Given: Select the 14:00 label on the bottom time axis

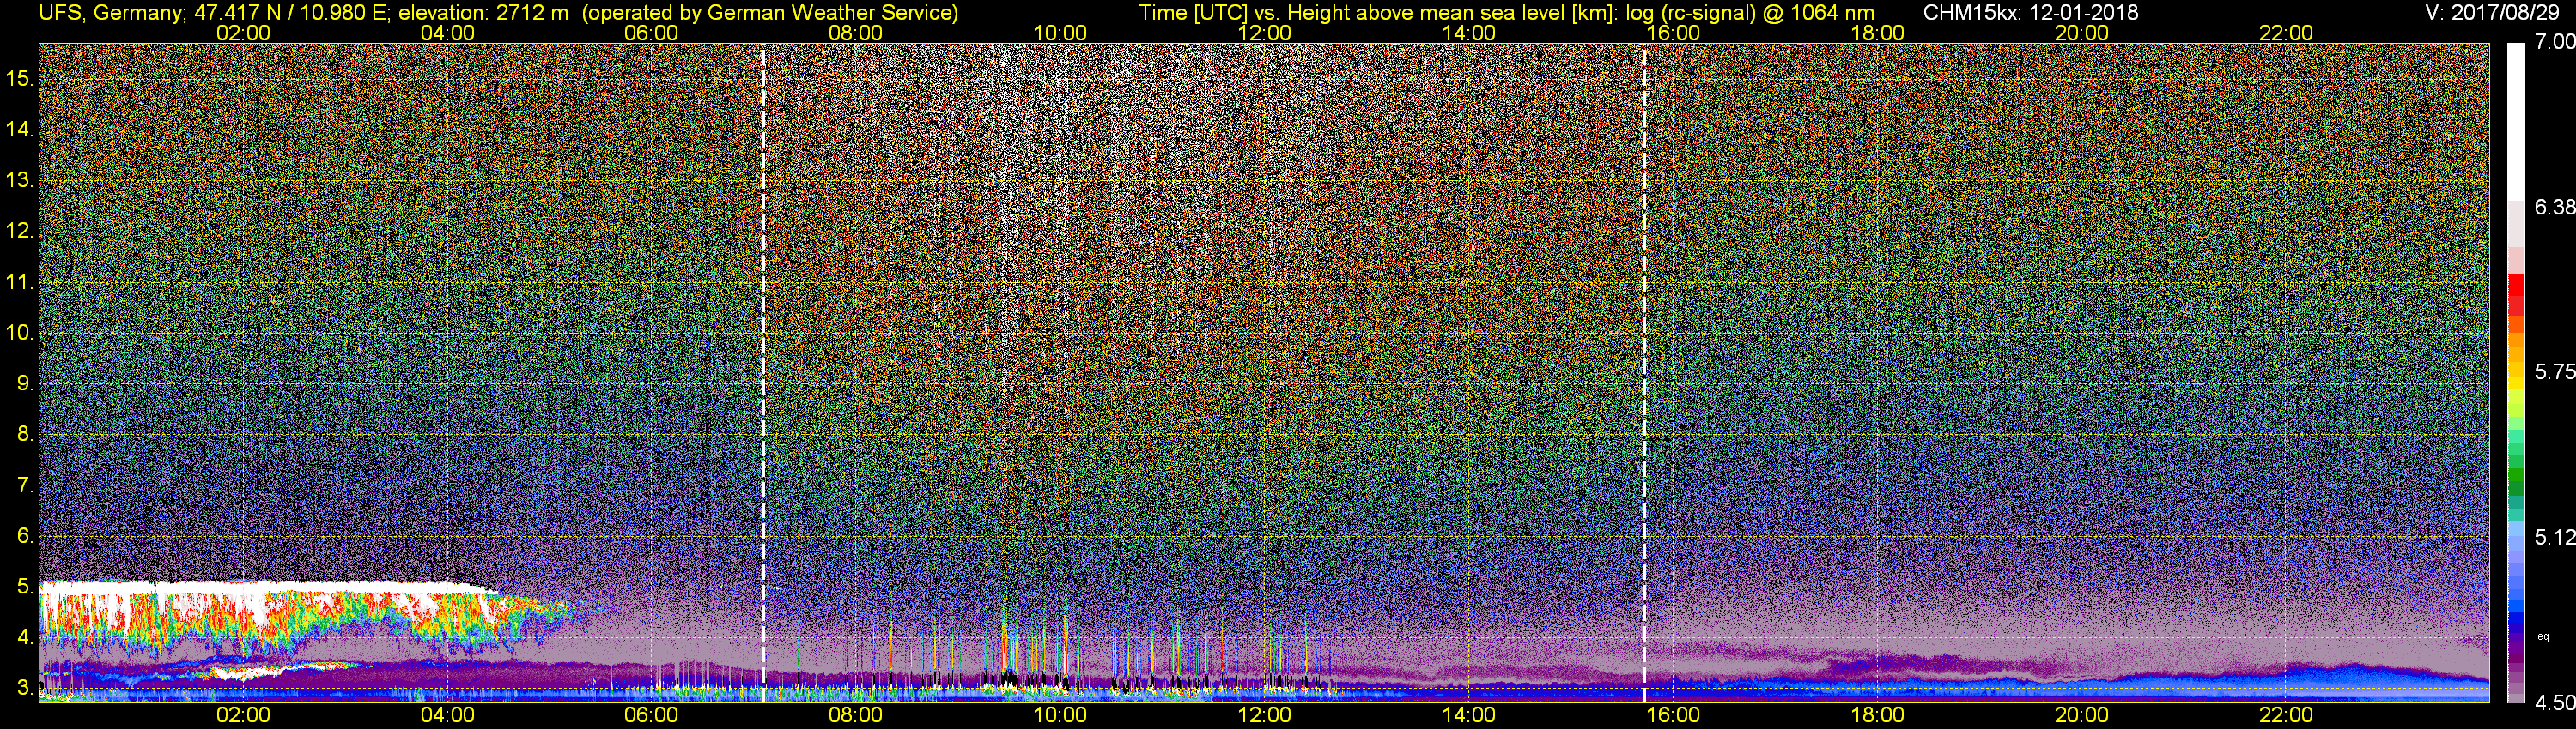Looking at the screenshot, I should tap(1469, 715).
